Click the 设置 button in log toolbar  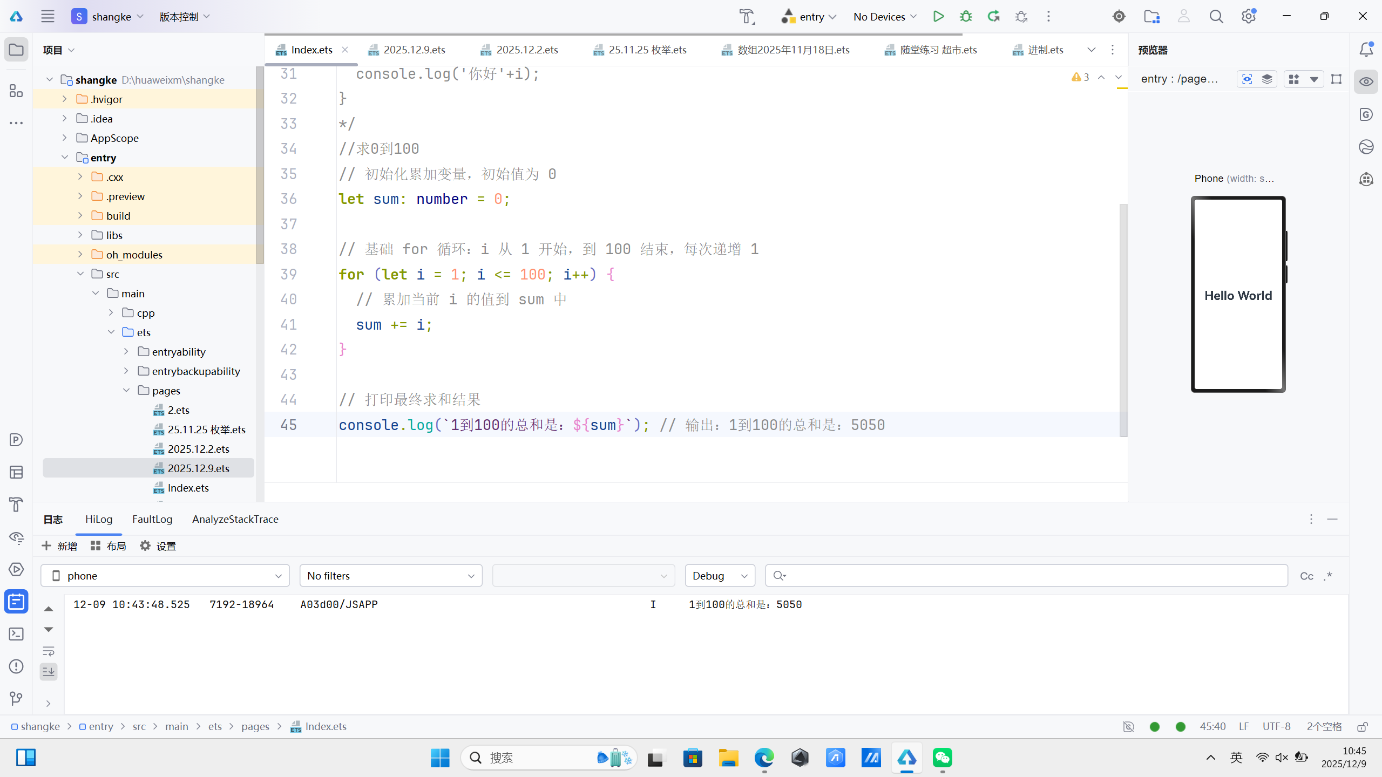coord(158,546)
